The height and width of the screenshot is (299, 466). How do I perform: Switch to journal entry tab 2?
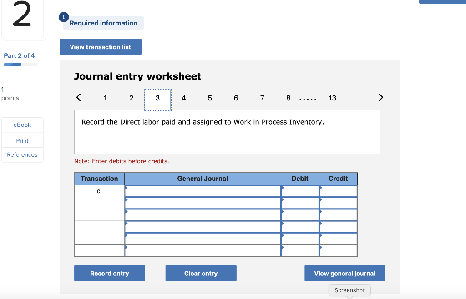coord(132,98)
